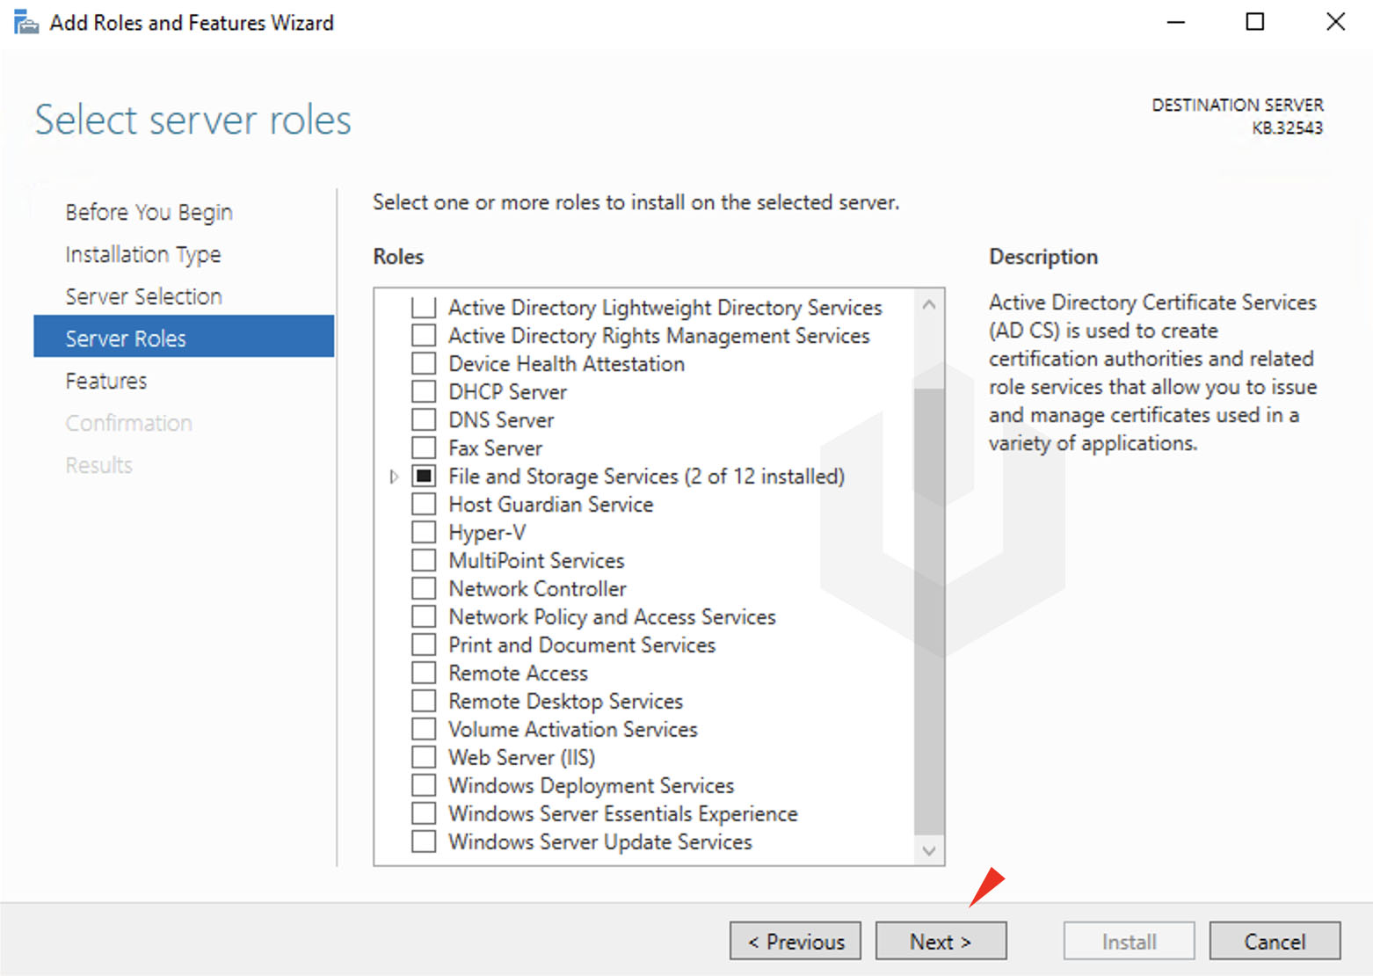Expand File and Storage Services tree
Image resolution: width=1373 pixels, height=976 pixels.
pyautogui.click(x=392, y=476)
